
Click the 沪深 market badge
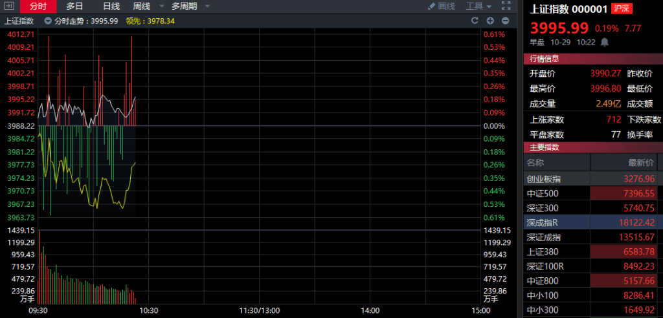click(x=622, y=9)
